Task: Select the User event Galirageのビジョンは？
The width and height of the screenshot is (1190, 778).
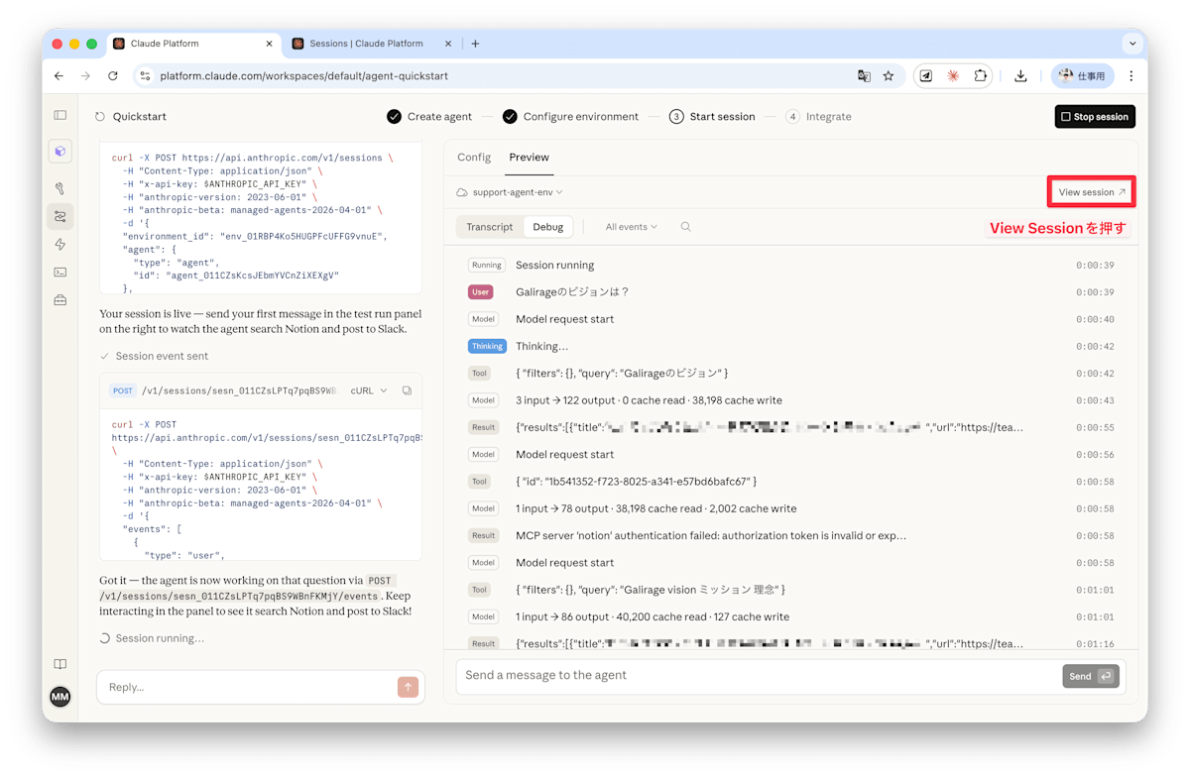Action: click(x=791, y=292)
